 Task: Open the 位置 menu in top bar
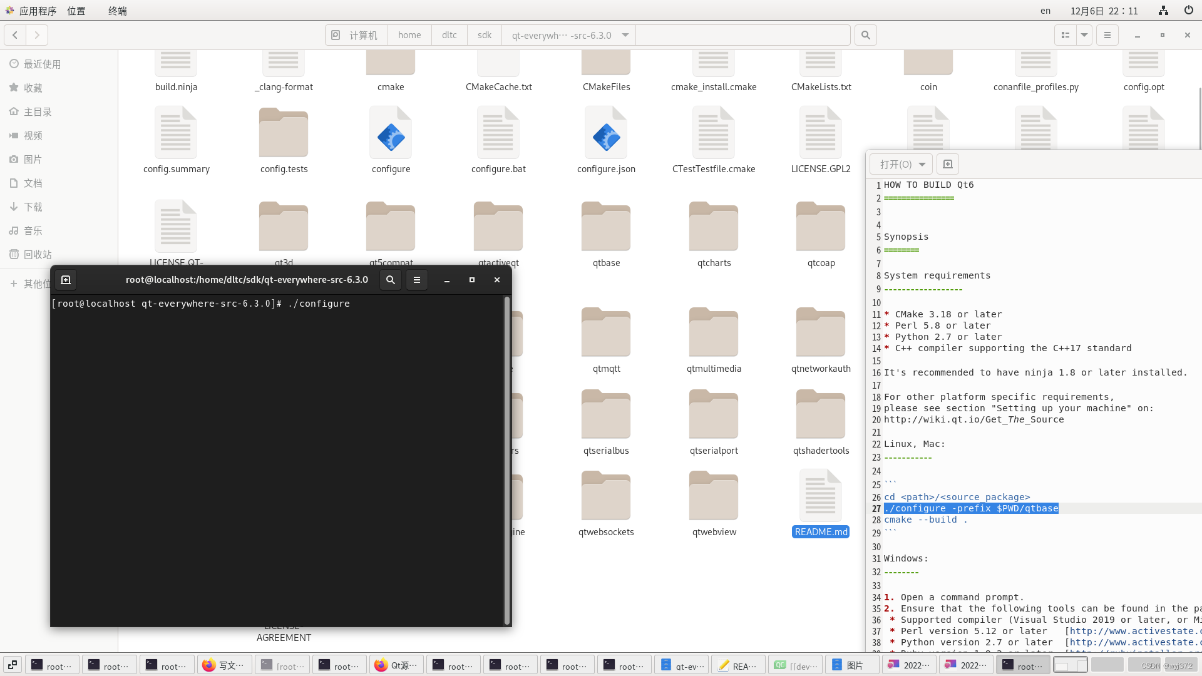(76, 11)
